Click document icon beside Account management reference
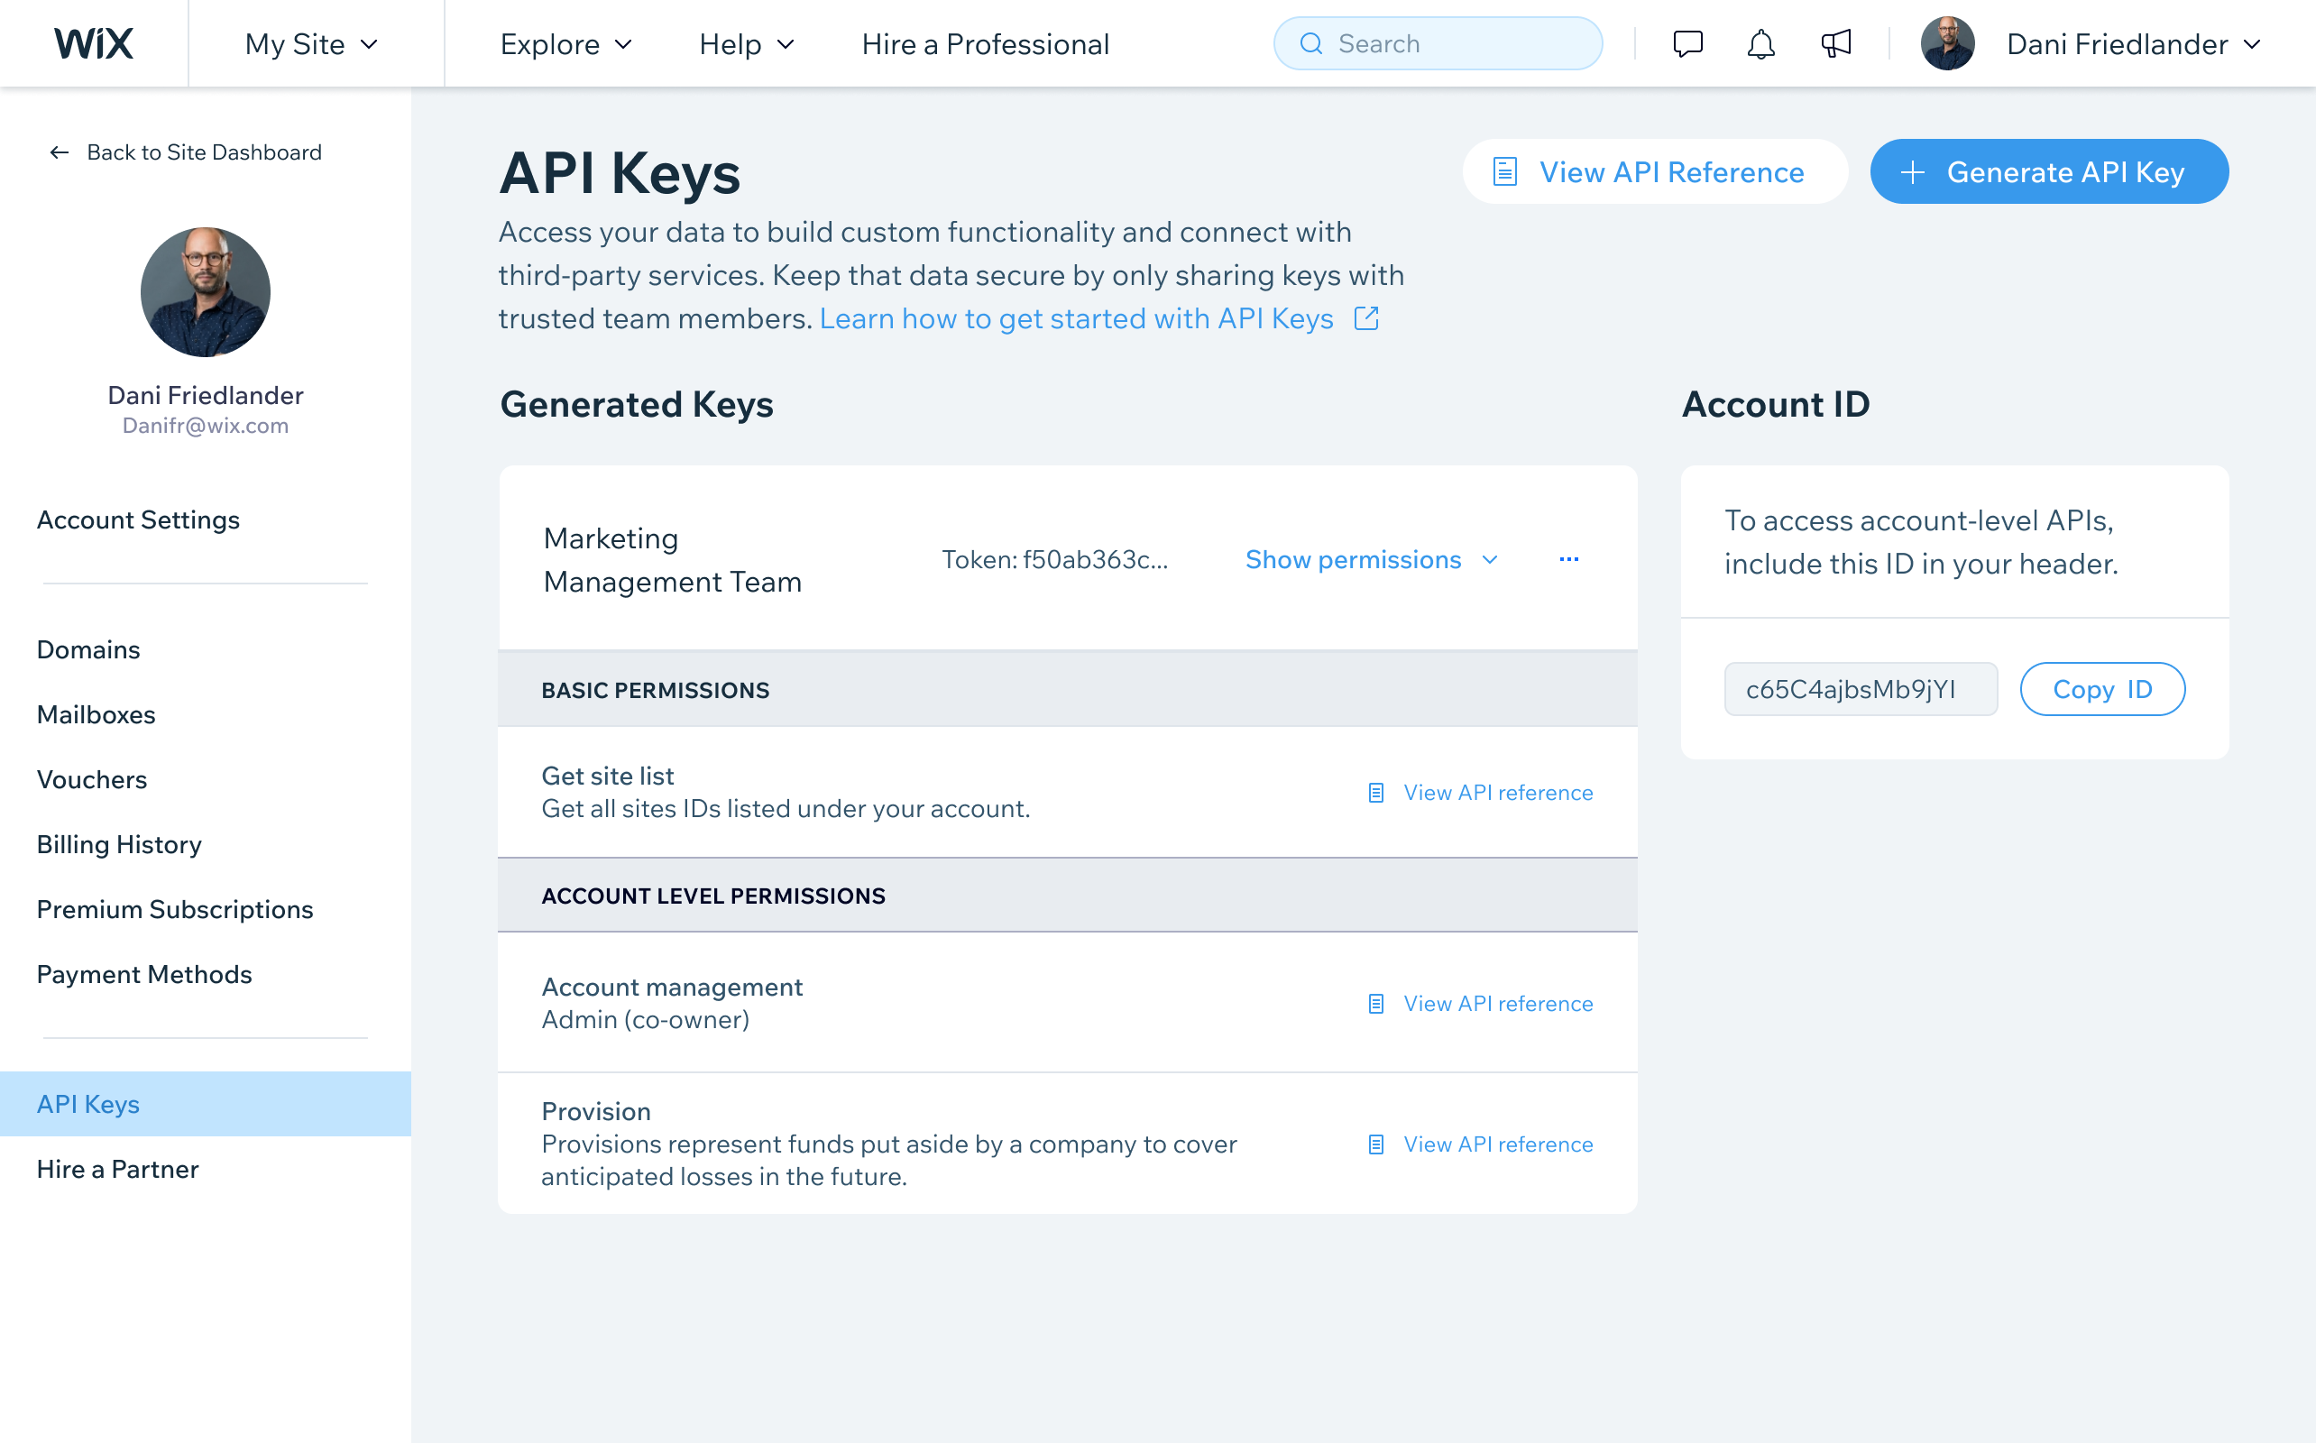 point(1376,1003)
